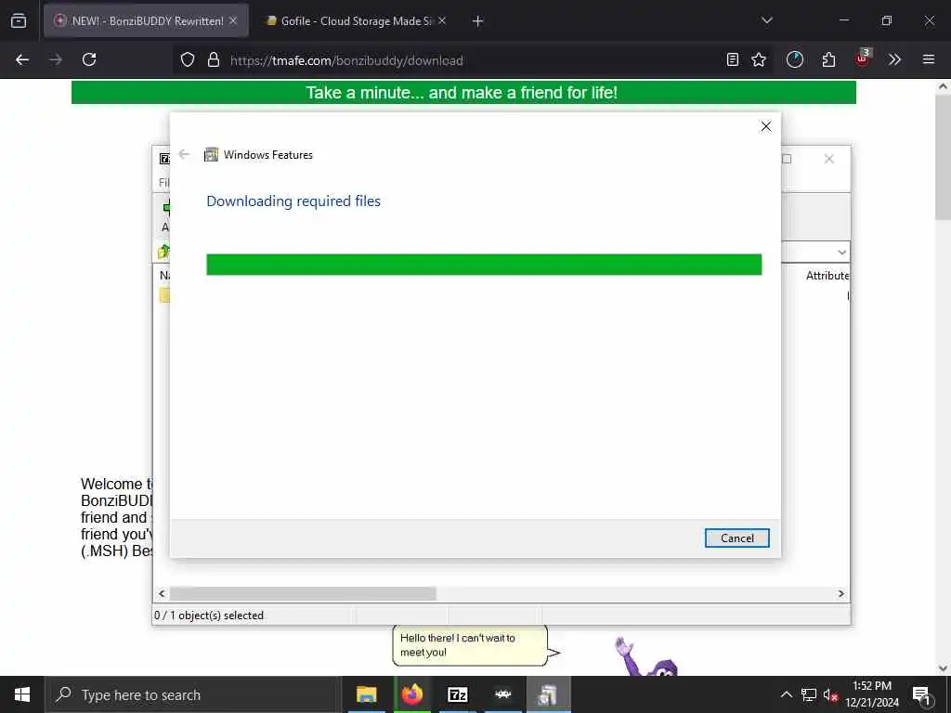
Task: Toggle reader view icon
Action: coord(733,59)
